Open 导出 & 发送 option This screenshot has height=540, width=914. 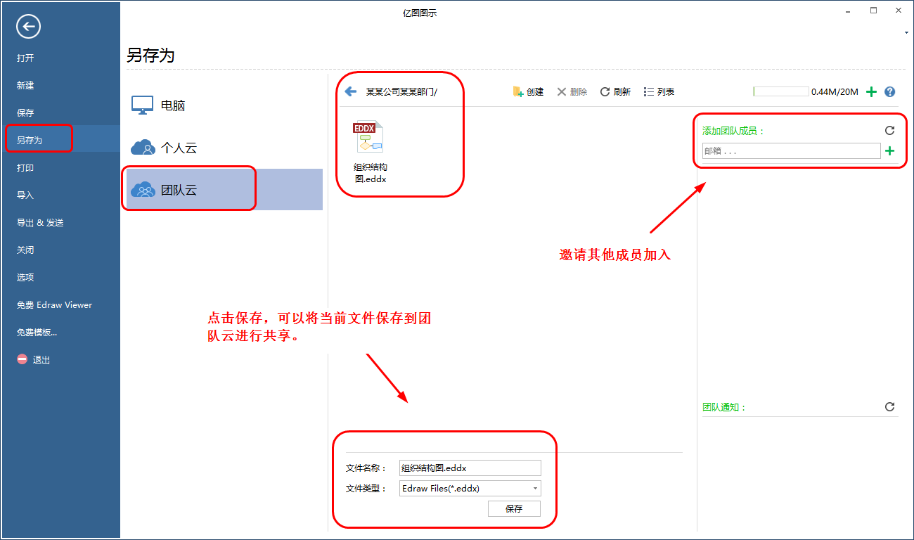click(40, 222)
